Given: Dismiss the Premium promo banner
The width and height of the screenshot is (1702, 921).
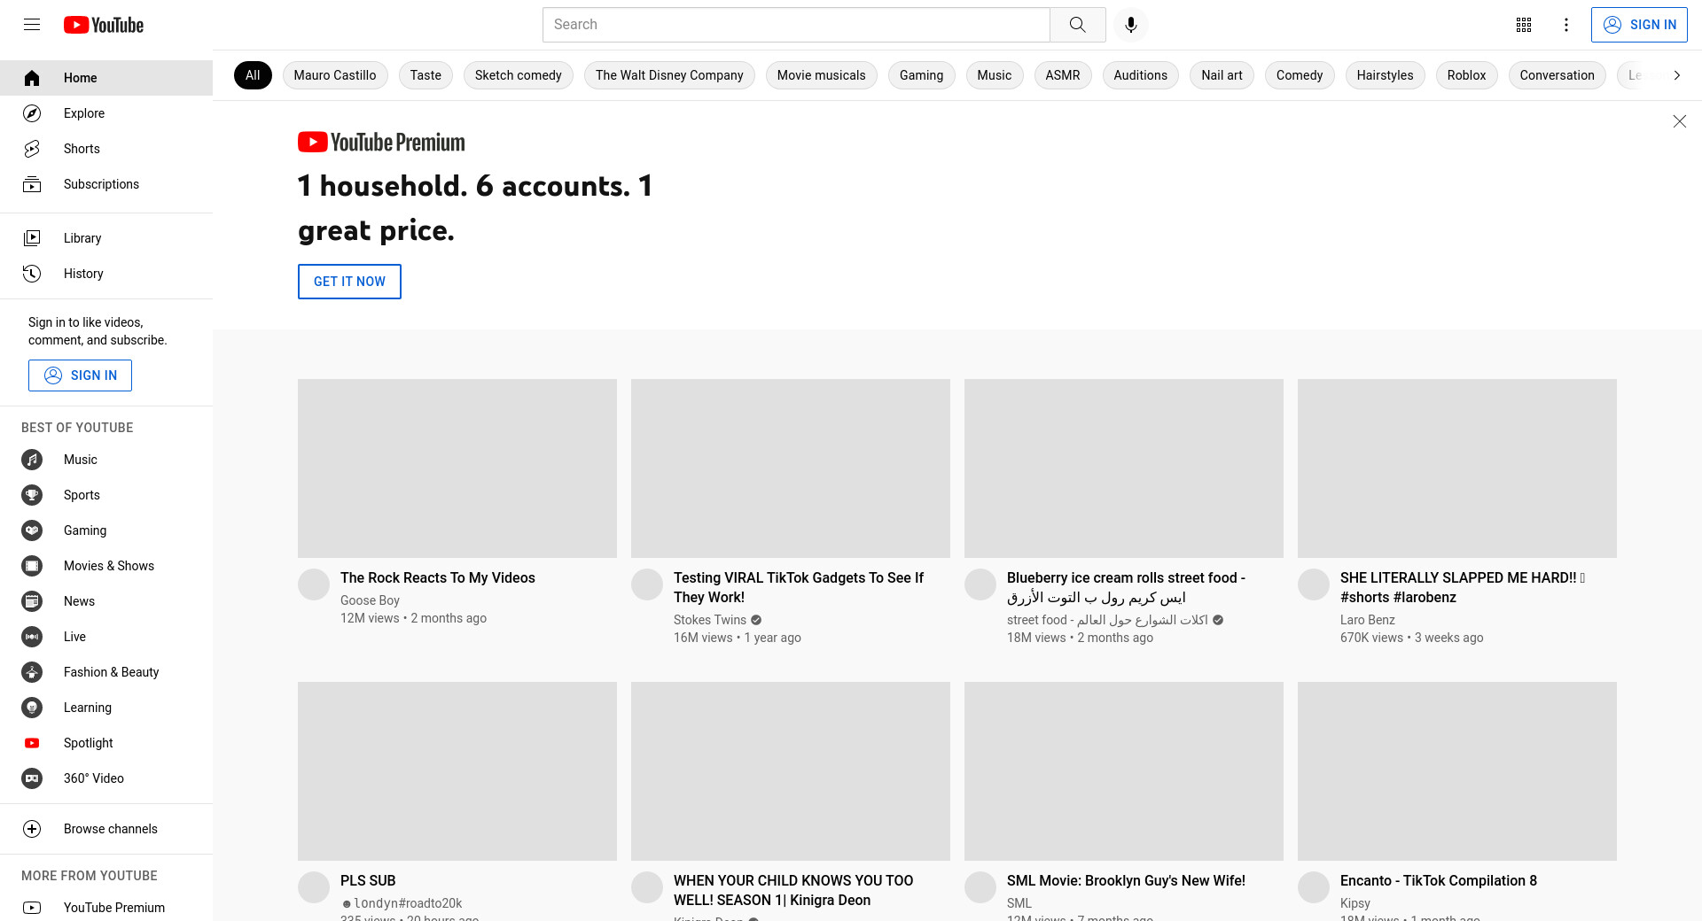Looking at the screenshot, I should click(1679, 121).
